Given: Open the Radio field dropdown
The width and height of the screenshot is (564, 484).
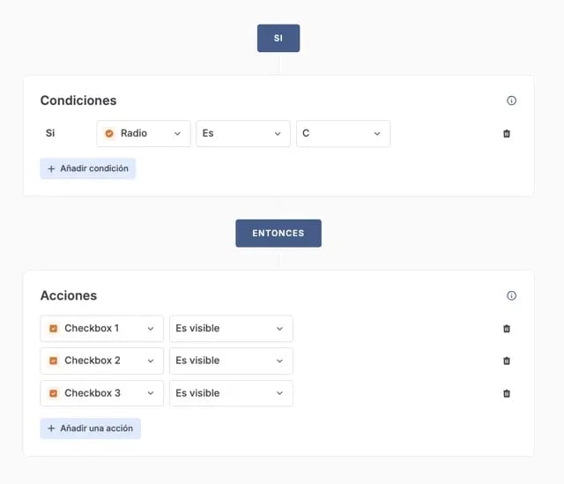Looking at the screenshot, I should [x=144, y=134].
